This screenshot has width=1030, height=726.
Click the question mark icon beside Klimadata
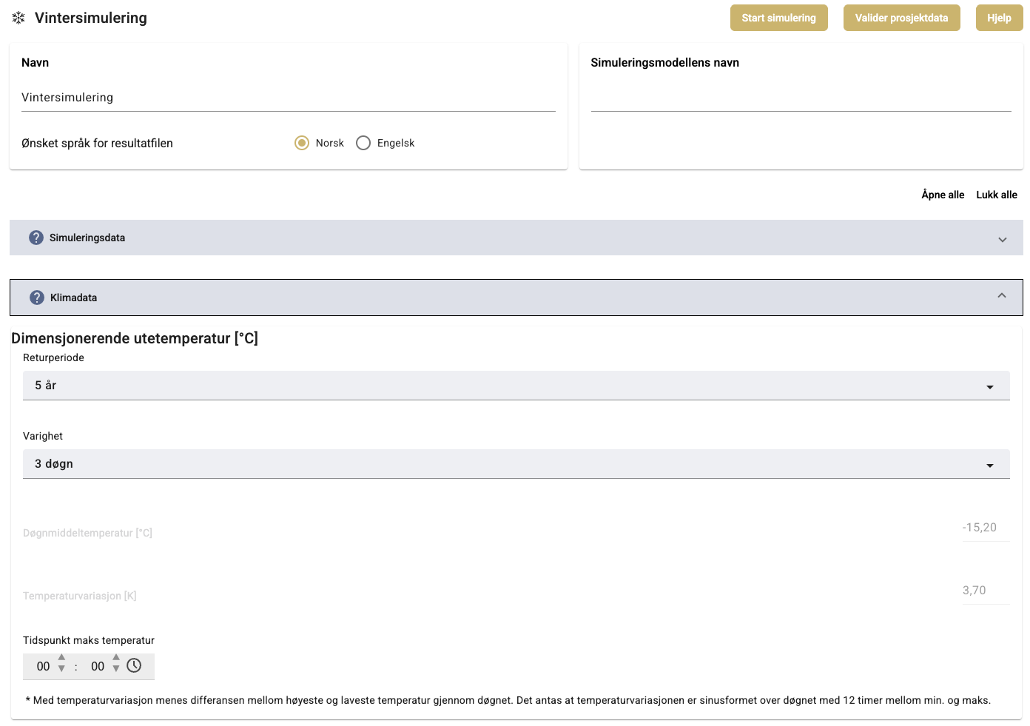click(x=37, y=298)
